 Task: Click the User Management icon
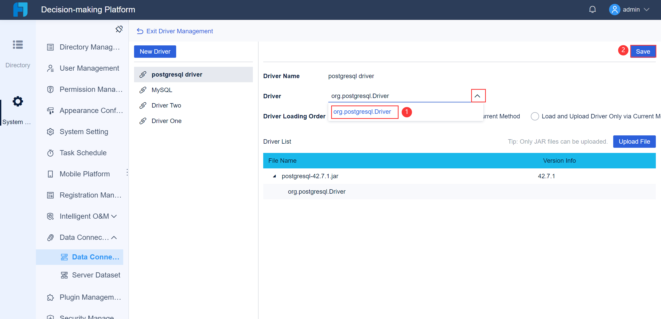click(50, 68)
